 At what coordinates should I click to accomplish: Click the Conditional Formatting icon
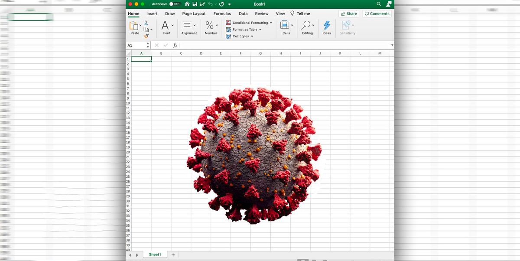(228, 23)
